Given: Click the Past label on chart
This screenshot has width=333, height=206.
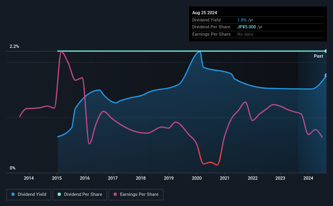Looking at the screenshot, I should (318, 56).
